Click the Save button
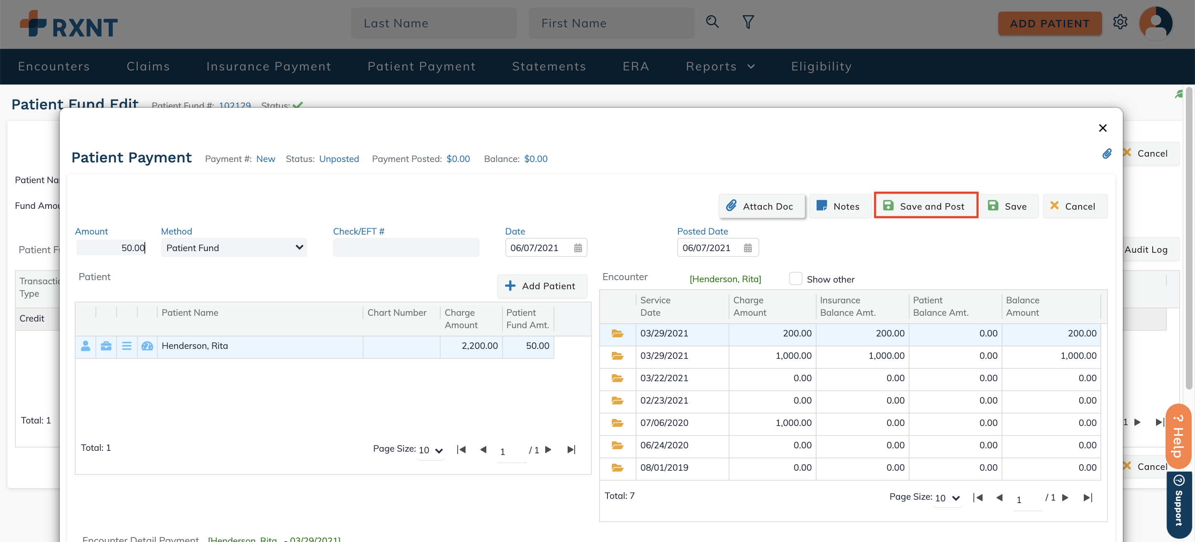The image size is (1195, 542). pos(1009,206)
